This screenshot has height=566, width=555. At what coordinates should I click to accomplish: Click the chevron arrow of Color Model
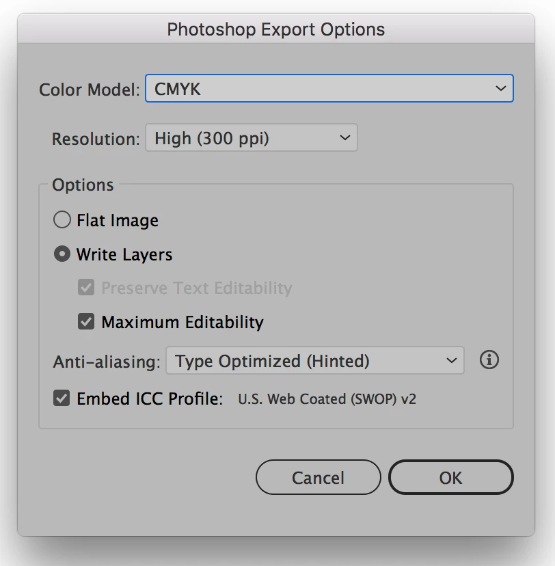coord(500,89)
